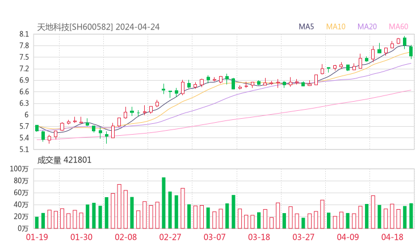Click the 7.8 price axis label
This screenshot has height=250, width=420.
coord(24,45)
